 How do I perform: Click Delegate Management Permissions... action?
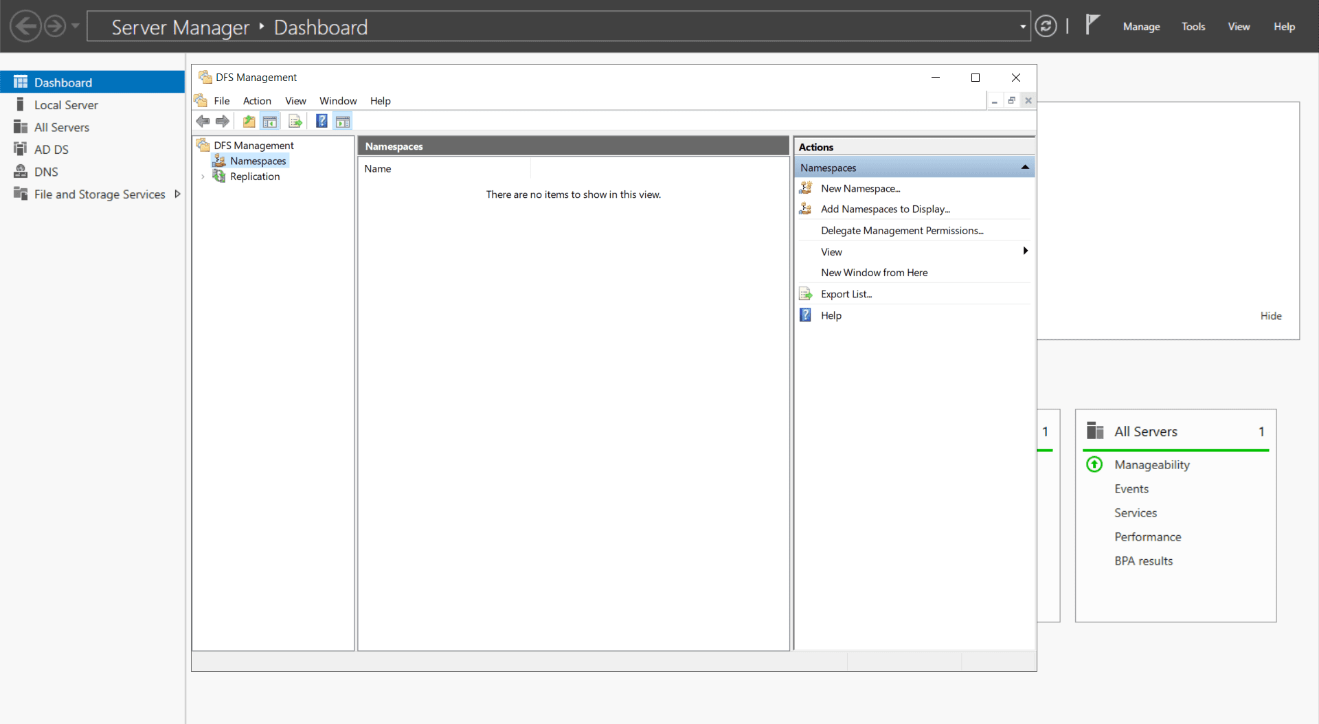click(902, 231)
